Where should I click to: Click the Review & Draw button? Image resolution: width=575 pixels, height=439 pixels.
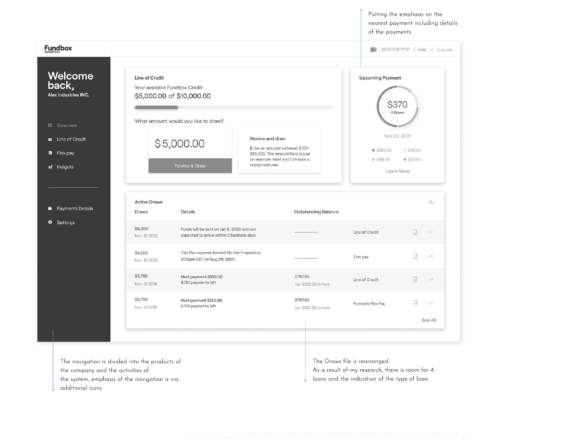pyautogui.click(x=190, y=166)
